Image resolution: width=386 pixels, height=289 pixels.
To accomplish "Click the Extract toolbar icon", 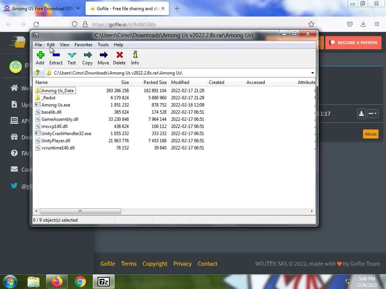I will [56, 55].
